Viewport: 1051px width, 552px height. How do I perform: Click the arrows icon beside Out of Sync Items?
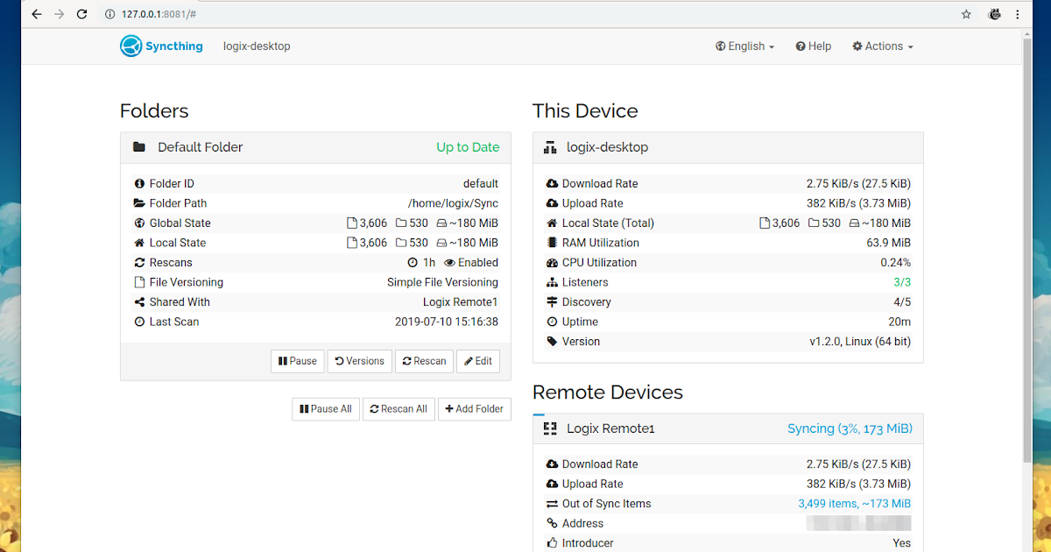tap(552, 504)
